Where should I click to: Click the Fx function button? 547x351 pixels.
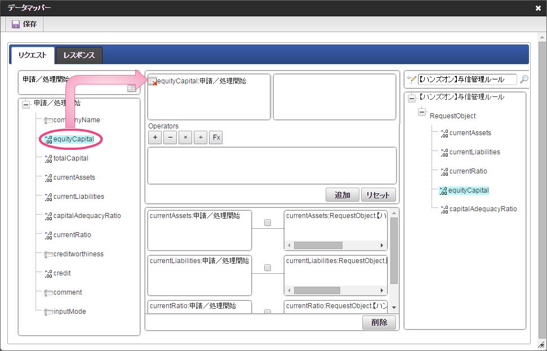click(x=216, y=137)
